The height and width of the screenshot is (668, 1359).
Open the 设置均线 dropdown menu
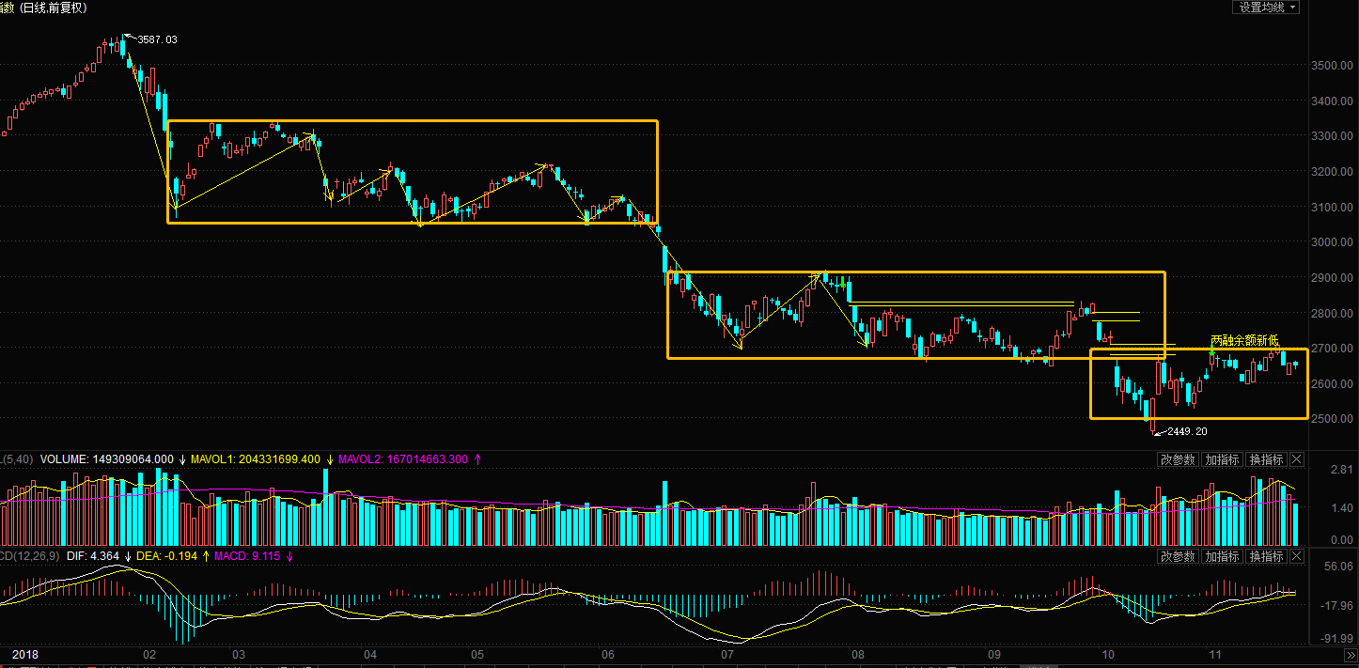pos(1266,8)
